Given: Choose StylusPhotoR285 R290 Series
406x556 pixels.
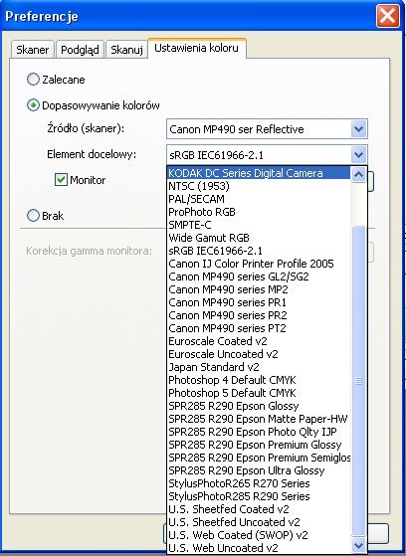Looking at the screenshot, I should [x=259, y=496].
